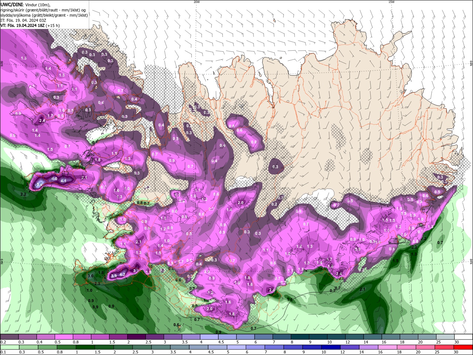Select red rain scale swatch above 30
The image size is (473, 355).
(x=463, y=347)
